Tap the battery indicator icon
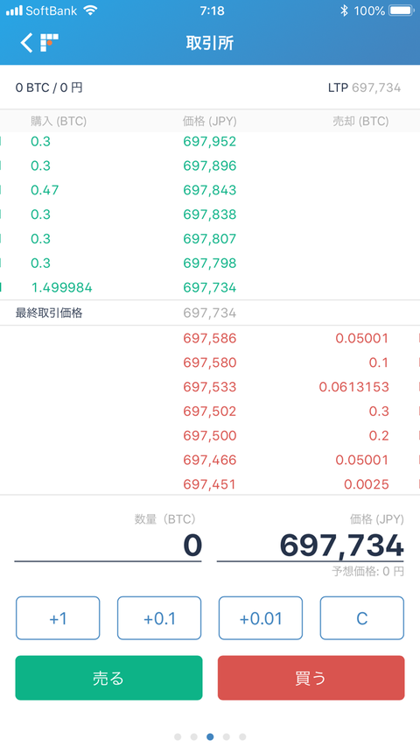The image size is (420, 747). pyautogui.click(x=402, y=11)
